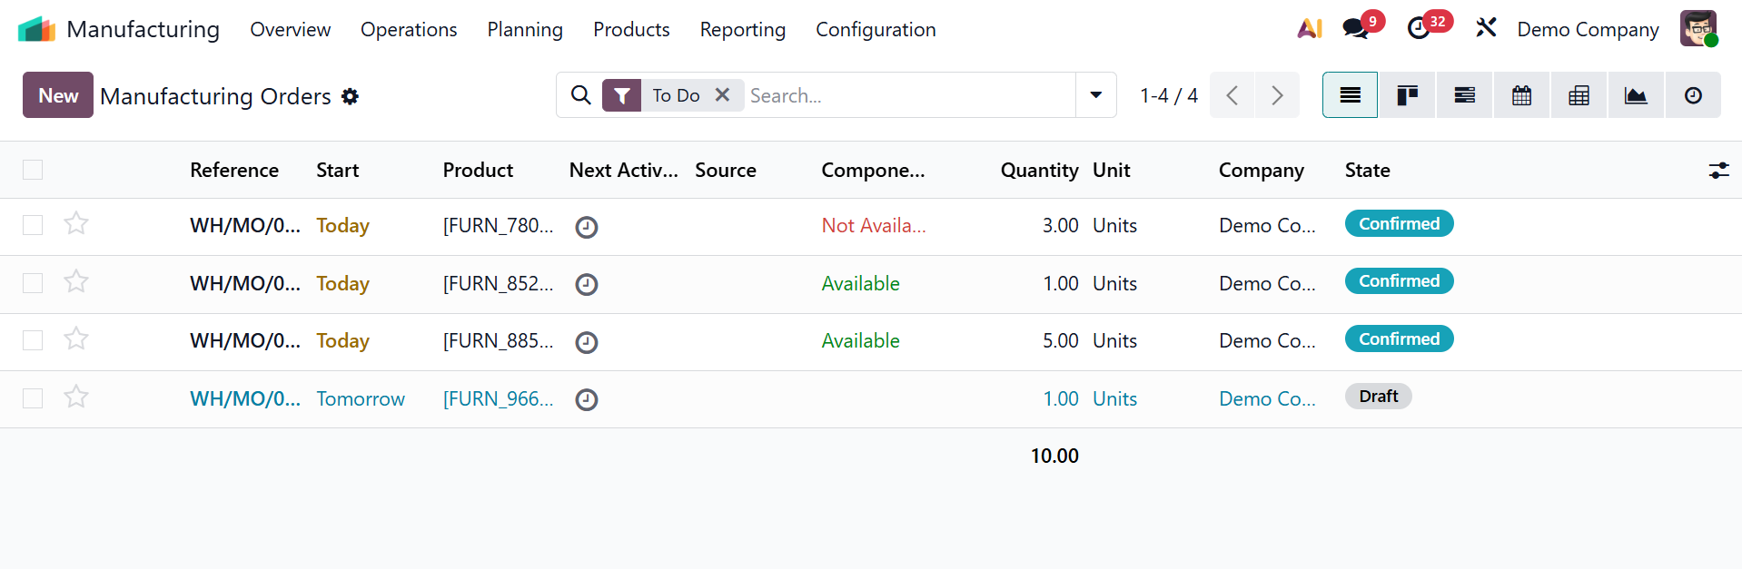This screenshot has width=1742, height=569.
Task: Open the activities clock icon in navbar
Action: coord(1419,29)
